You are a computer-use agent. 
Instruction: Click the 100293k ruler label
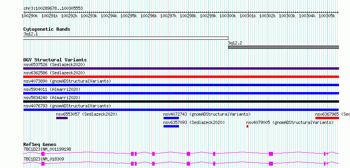click(x=89, y=16)
